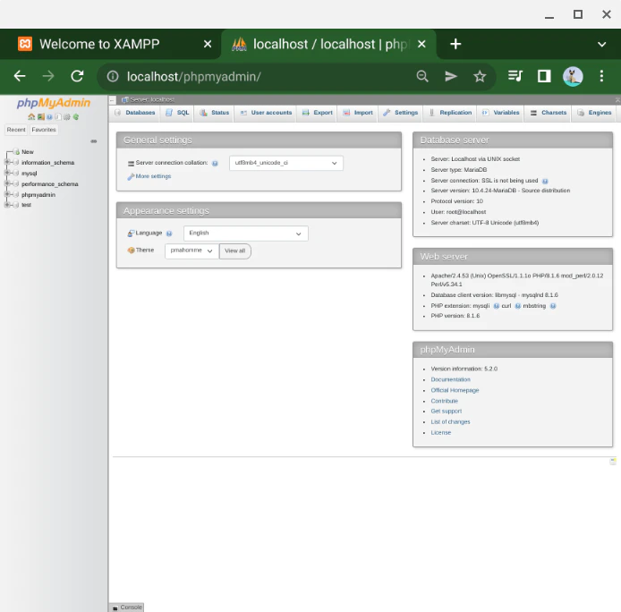
Task: Click More settings link
Action: click(x=153, y=176)
